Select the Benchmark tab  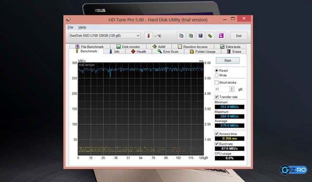point(86,51)
